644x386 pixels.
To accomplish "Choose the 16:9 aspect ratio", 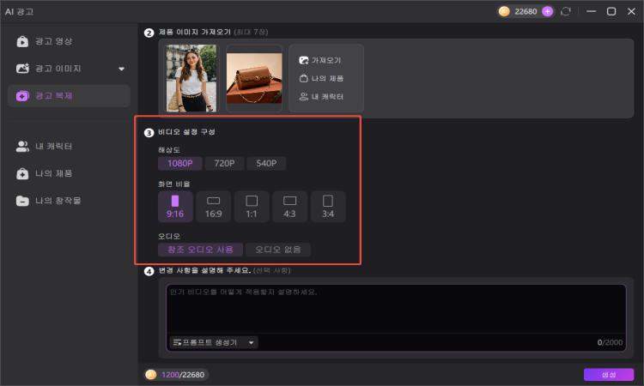I will [x=214, y=207].
